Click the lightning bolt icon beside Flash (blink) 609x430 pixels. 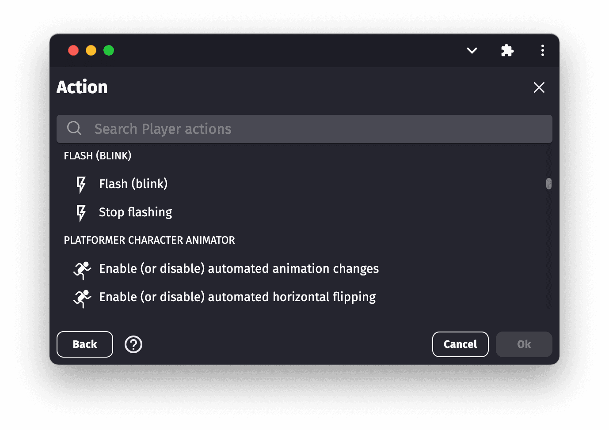[x=81, y=185]
